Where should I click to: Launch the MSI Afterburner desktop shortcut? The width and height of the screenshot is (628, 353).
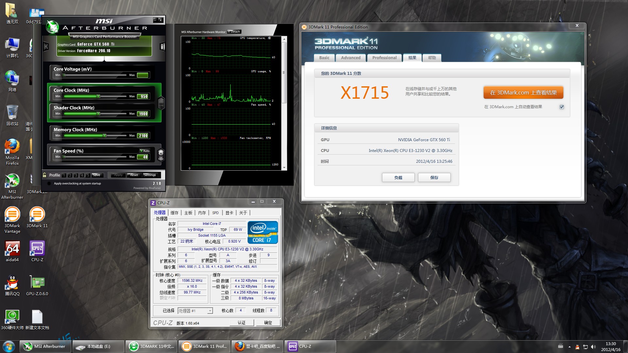point(12,186)
